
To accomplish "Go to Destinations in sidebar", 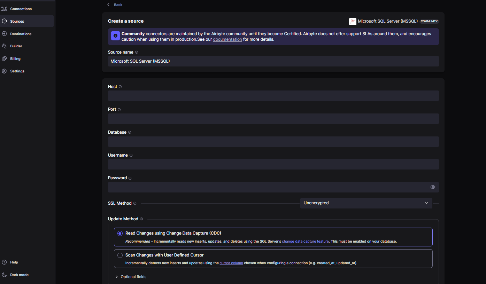I will coord(21,34).
